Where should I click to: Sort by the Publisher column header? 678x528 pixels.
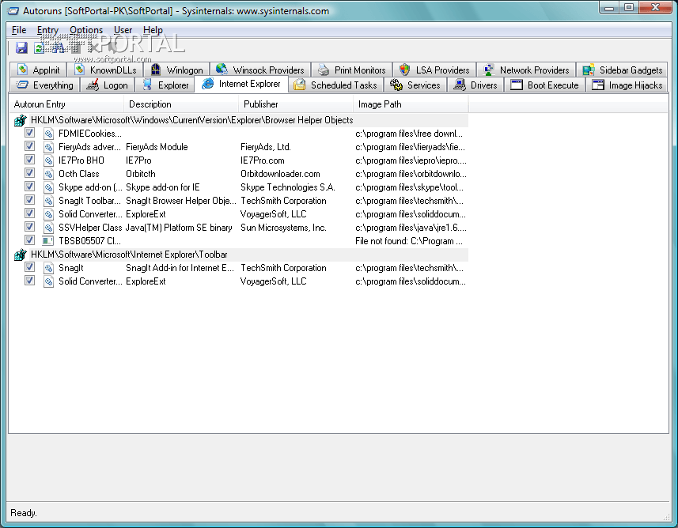point(296,104)
